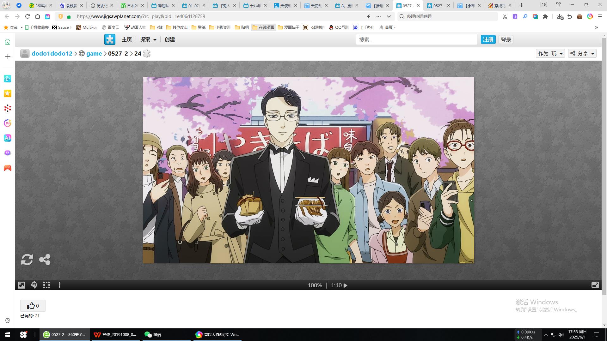Like the puzzle with thumbs-up button
The image size is (607, 341).
tap(33, 306)
